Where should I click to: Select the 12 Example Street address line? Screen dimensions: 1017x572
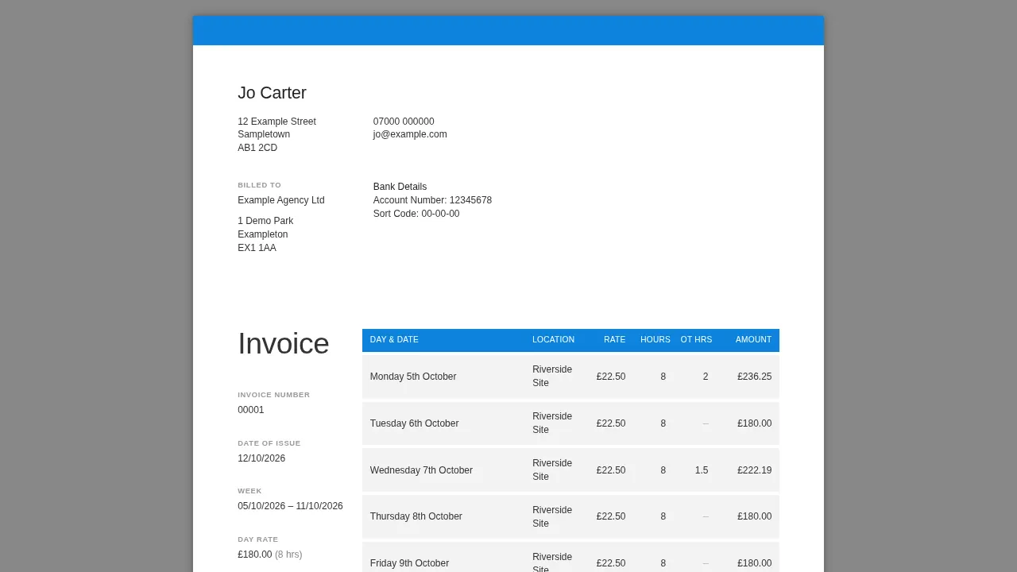pos(276,122)
